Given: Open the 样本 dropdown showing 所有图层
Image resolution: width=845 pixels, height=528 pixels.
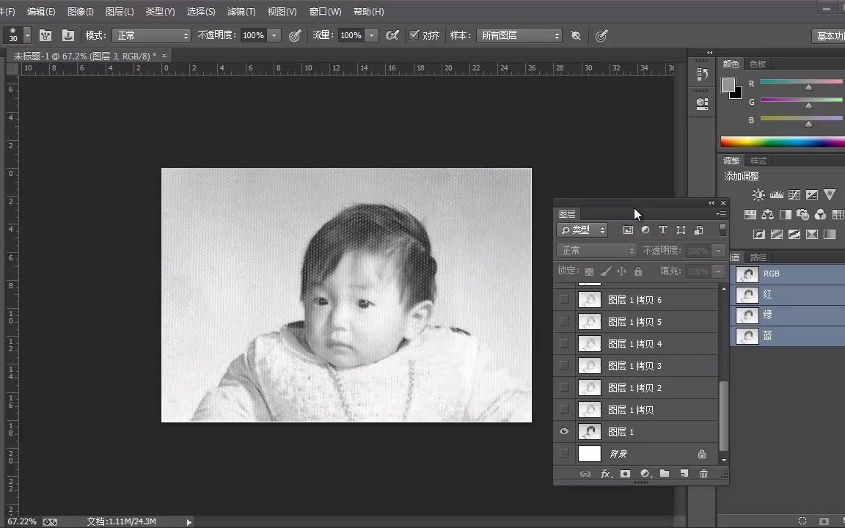Looking at the screenshot, I should 519,34.
